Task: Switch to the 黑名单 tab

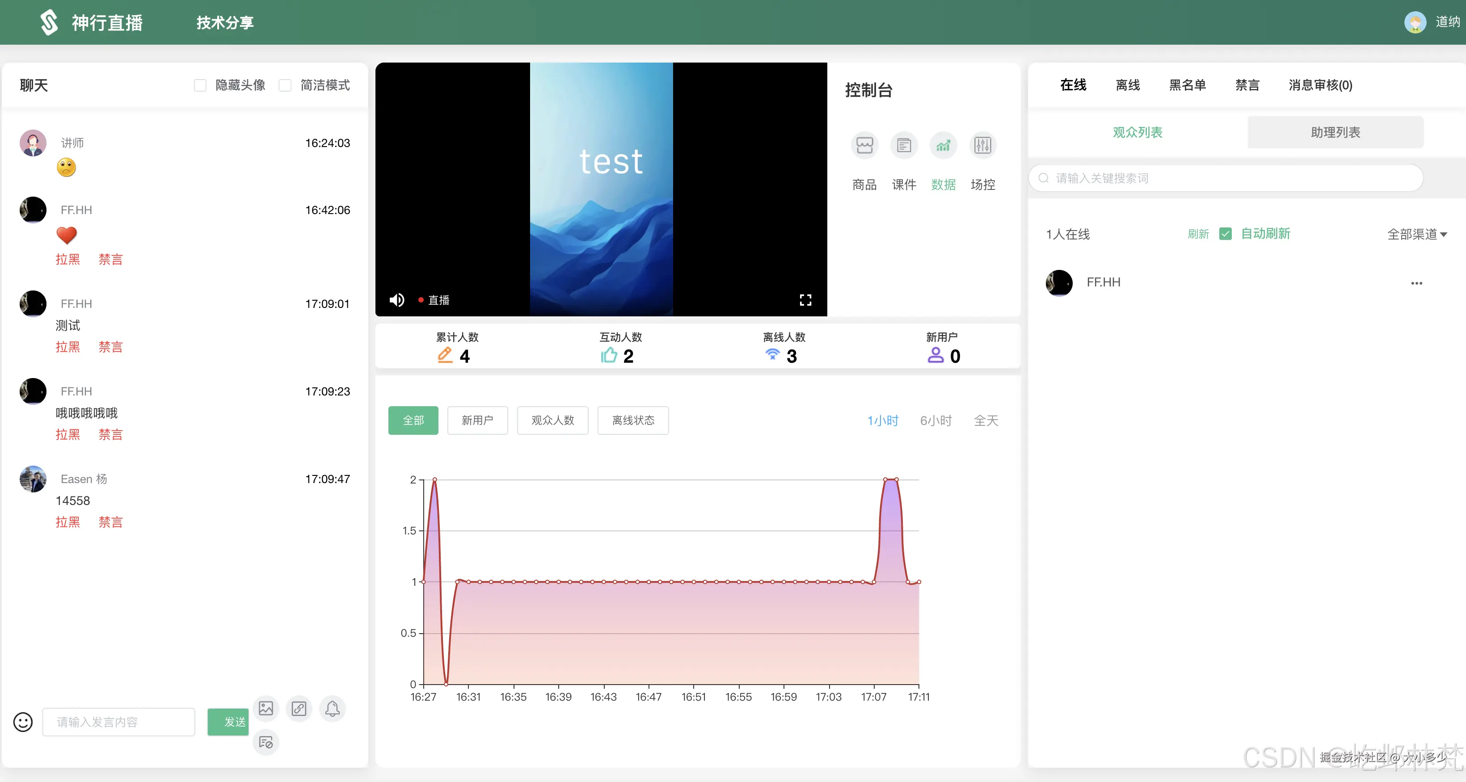Action: click(x=1187, y=85)
